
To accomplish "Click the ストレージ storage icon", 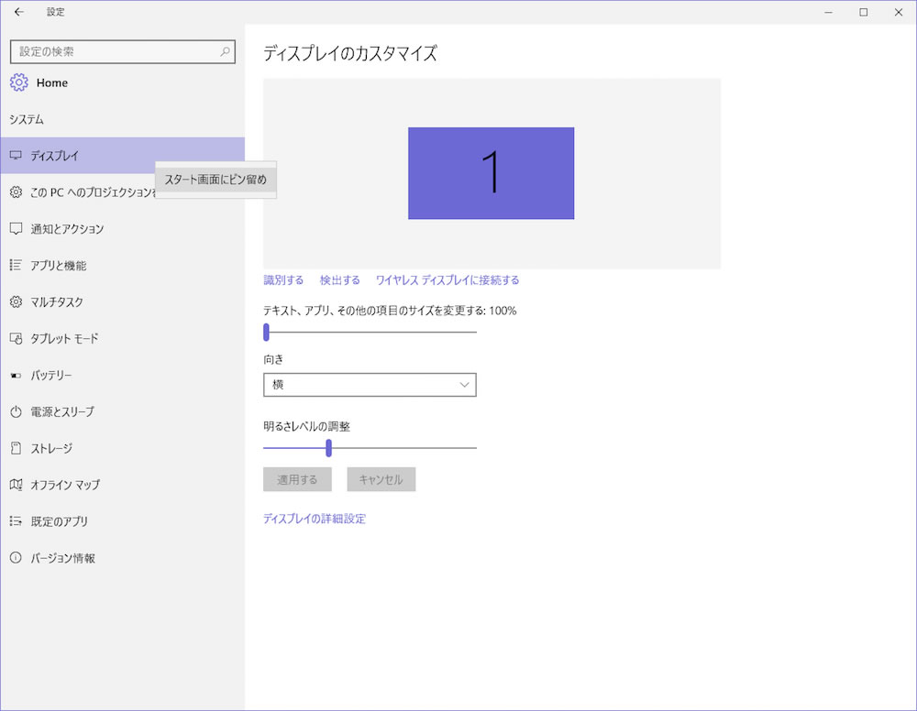I will pos(16,448).
